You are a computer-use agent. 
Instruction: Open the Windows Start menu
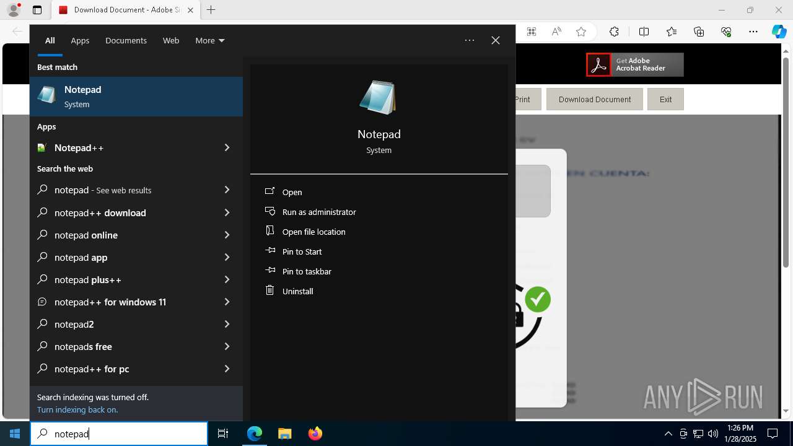point(15,434)
